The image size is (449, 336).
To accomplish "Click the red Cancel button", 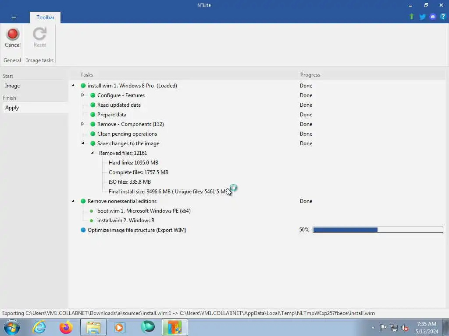I will point(13,38).
